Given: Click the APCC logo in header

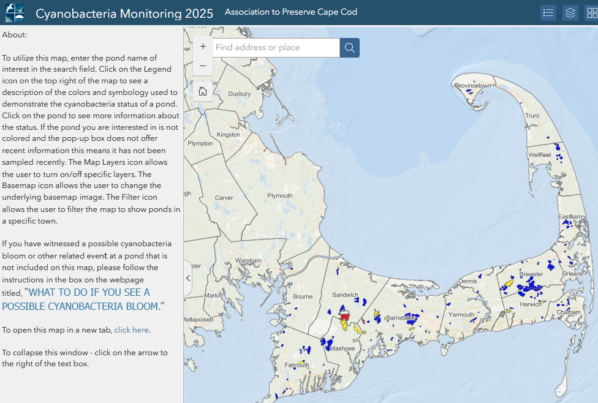Looking at the screenshot, I should click(x=15, y=12).
